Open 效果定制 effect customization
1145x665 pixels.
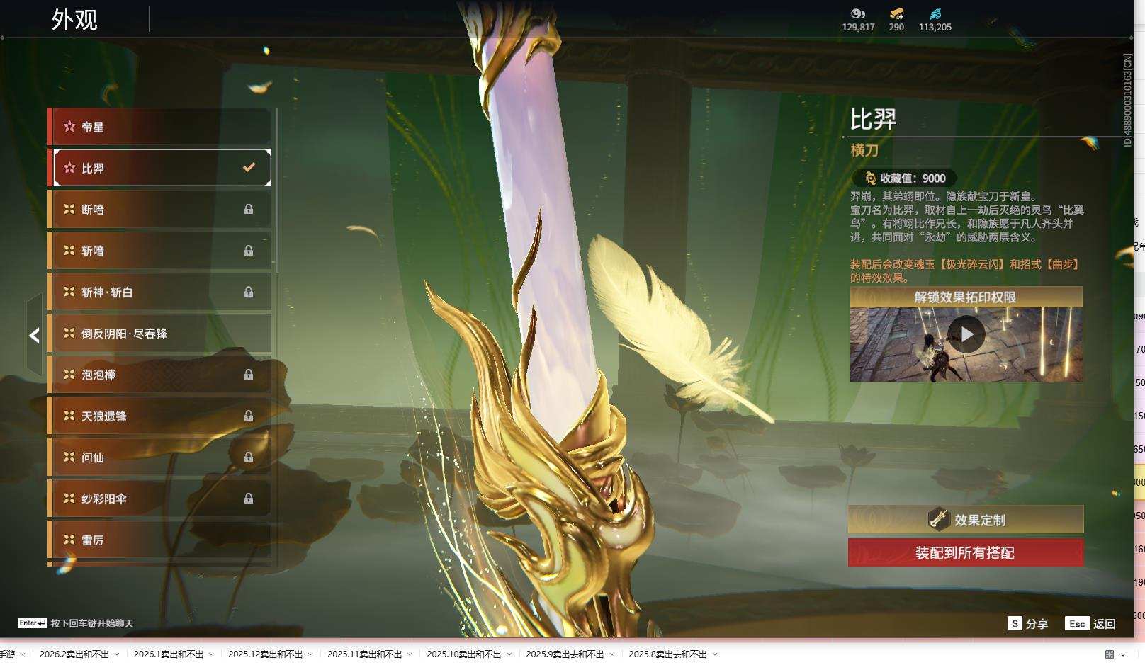966,519
